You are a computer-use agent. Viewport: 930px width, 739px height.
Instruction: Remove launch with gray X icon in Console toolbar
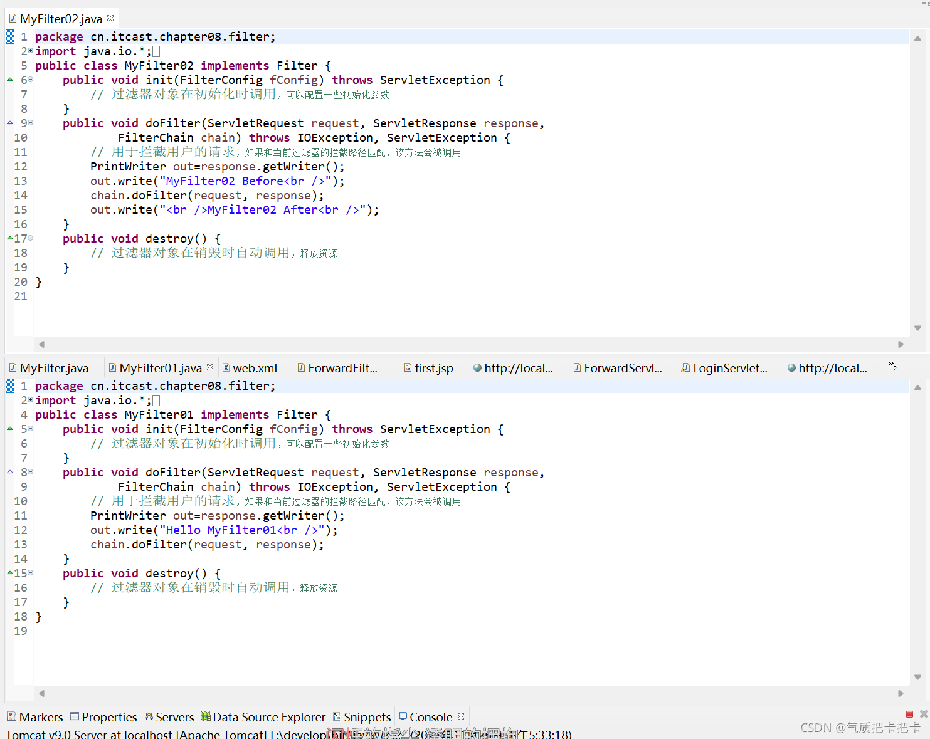click(x=924, y=715)
